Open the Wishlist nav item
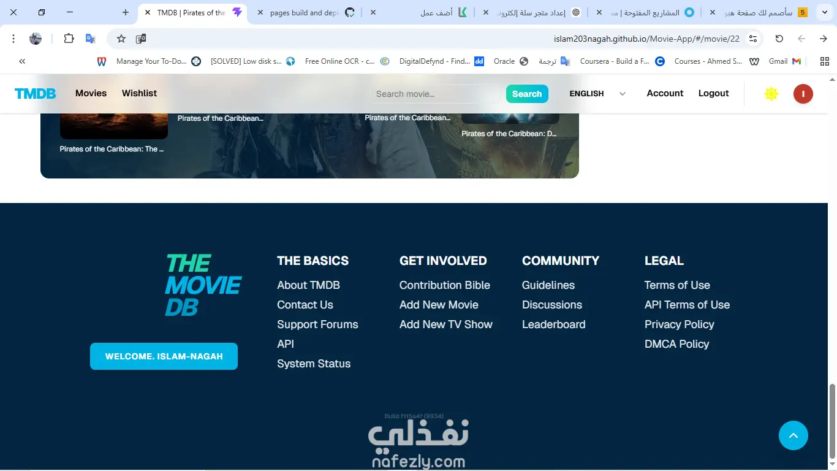 tap(139, 93)
